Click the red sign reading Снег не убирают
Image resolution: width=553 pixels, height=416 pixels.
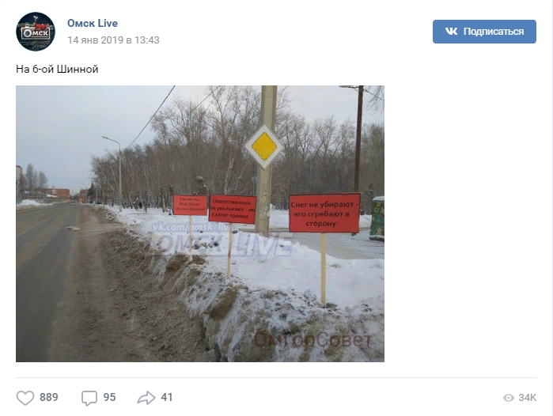(324, 213)
